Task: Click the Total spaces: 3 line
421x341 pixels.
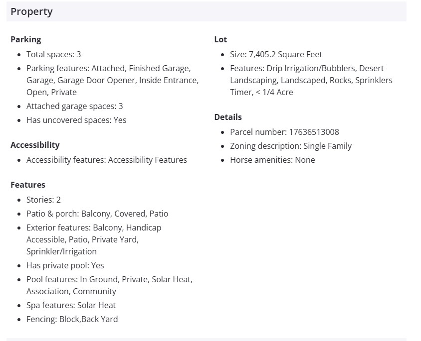Action: pyautogui.click(x=53, y=54)
